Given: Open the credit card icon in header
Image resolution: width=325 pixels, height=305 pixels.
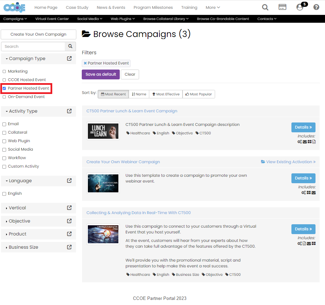Looking at the screenshot, I should coord(282,7).
